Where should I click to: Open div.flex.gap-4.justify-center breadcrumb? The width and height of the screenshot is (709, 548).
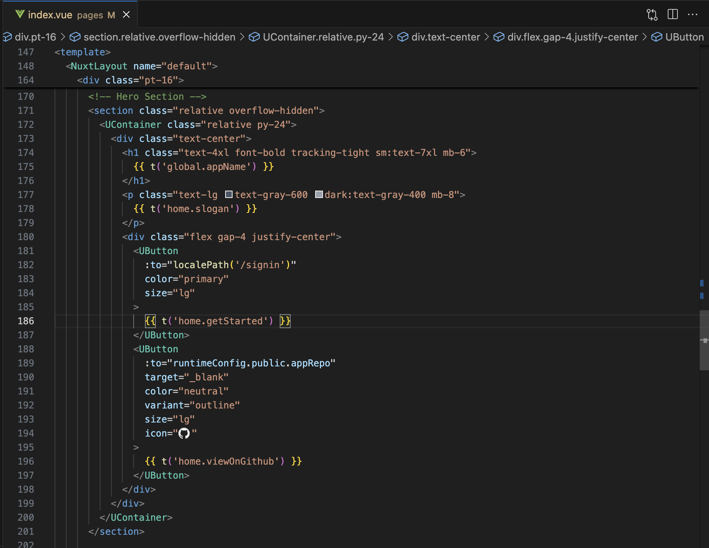572,37
